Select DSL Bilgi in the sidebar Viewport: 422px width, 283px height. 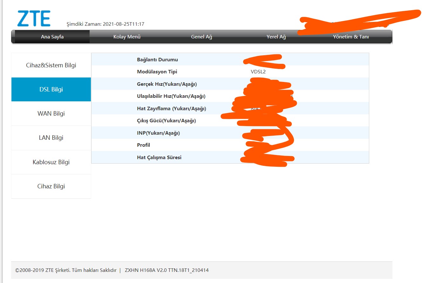click(51, 90)
